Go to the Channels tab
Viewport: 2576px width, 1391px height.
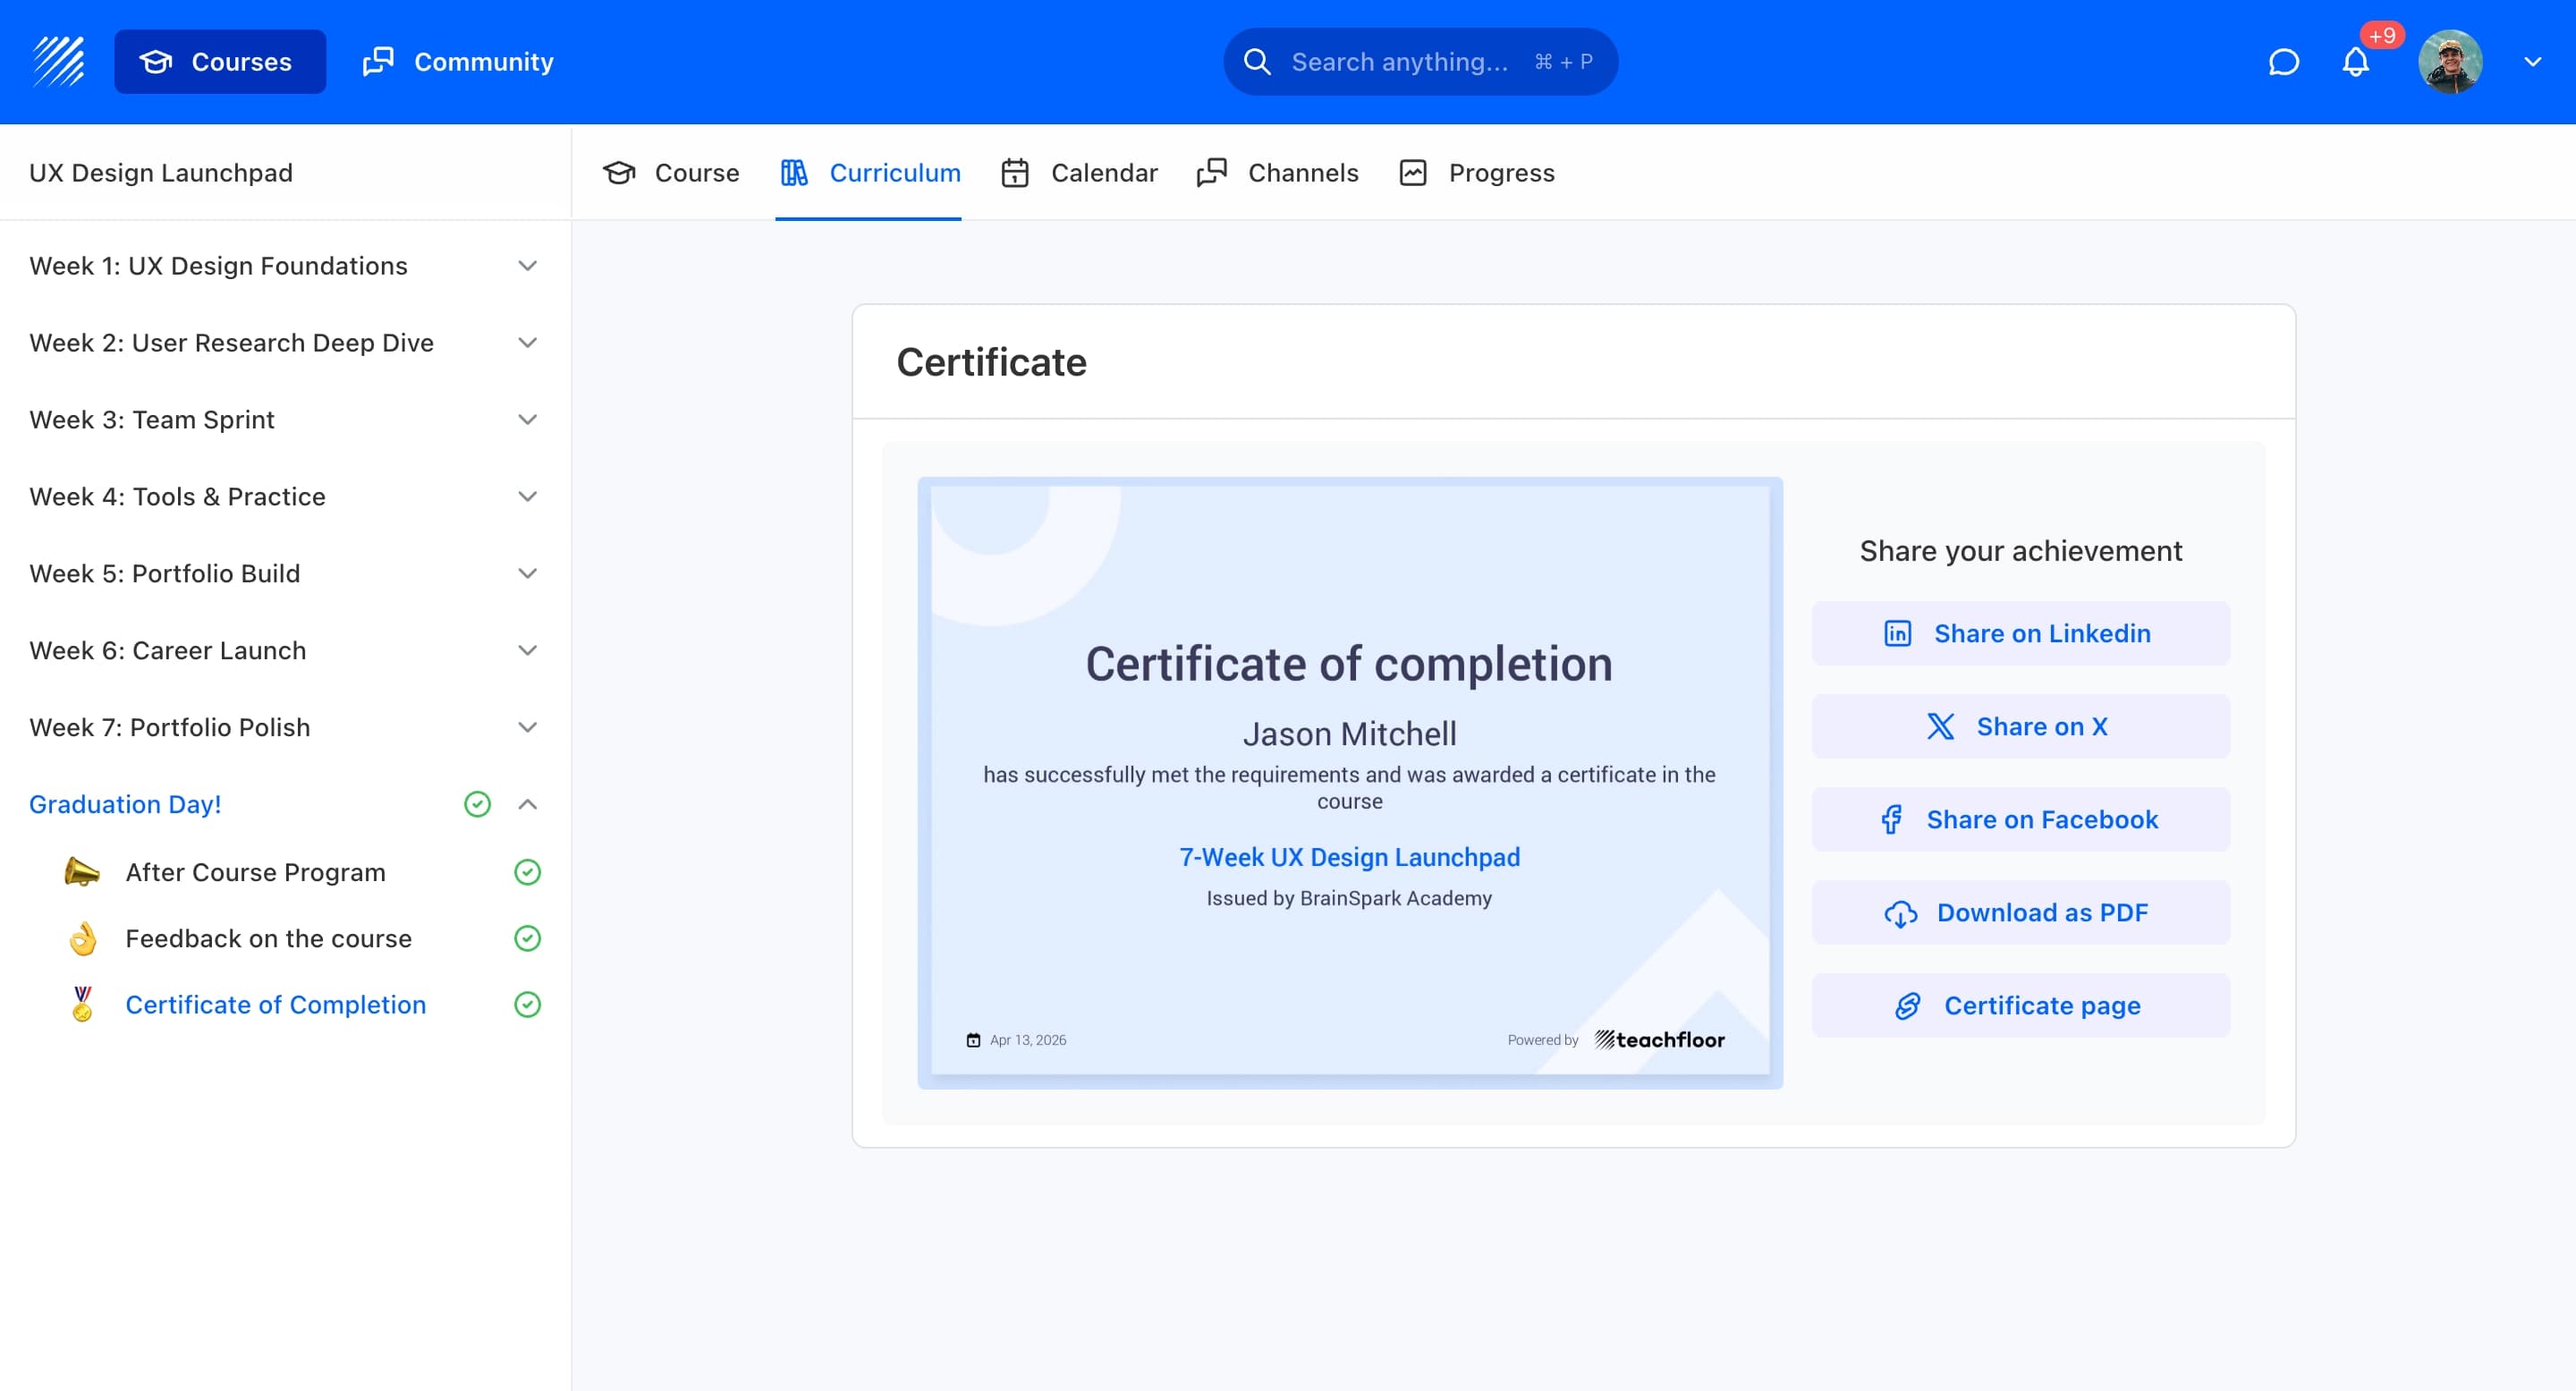(x=1277, y=173)
